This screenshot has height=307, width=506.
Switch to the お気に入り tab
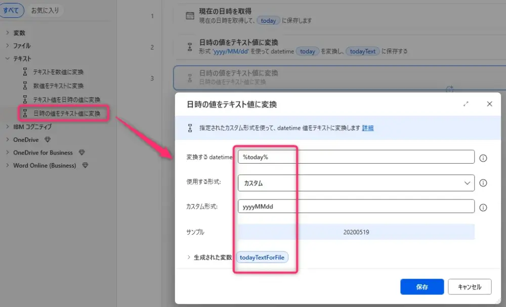pyautogui.click(x=45, y=11)
